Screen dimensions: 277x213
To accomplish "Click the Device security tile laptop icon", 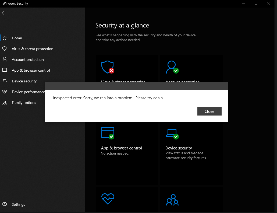I will (x=172, y=134).
